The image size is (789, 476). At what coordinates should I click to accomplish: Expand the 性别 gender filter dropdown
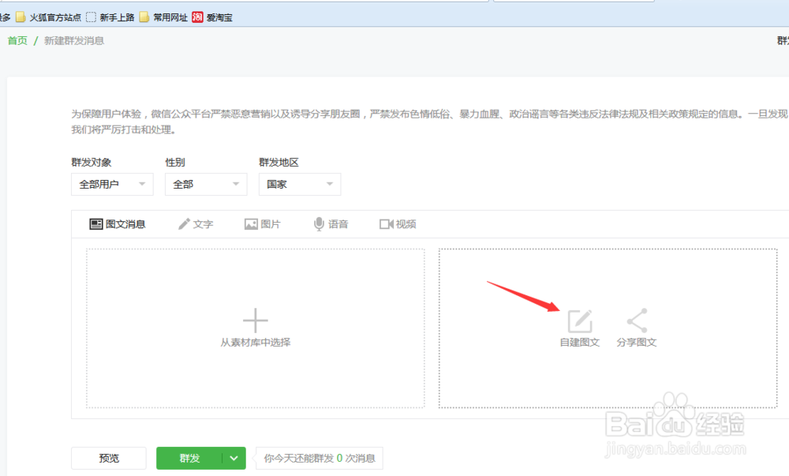click(x=205, y=184)
